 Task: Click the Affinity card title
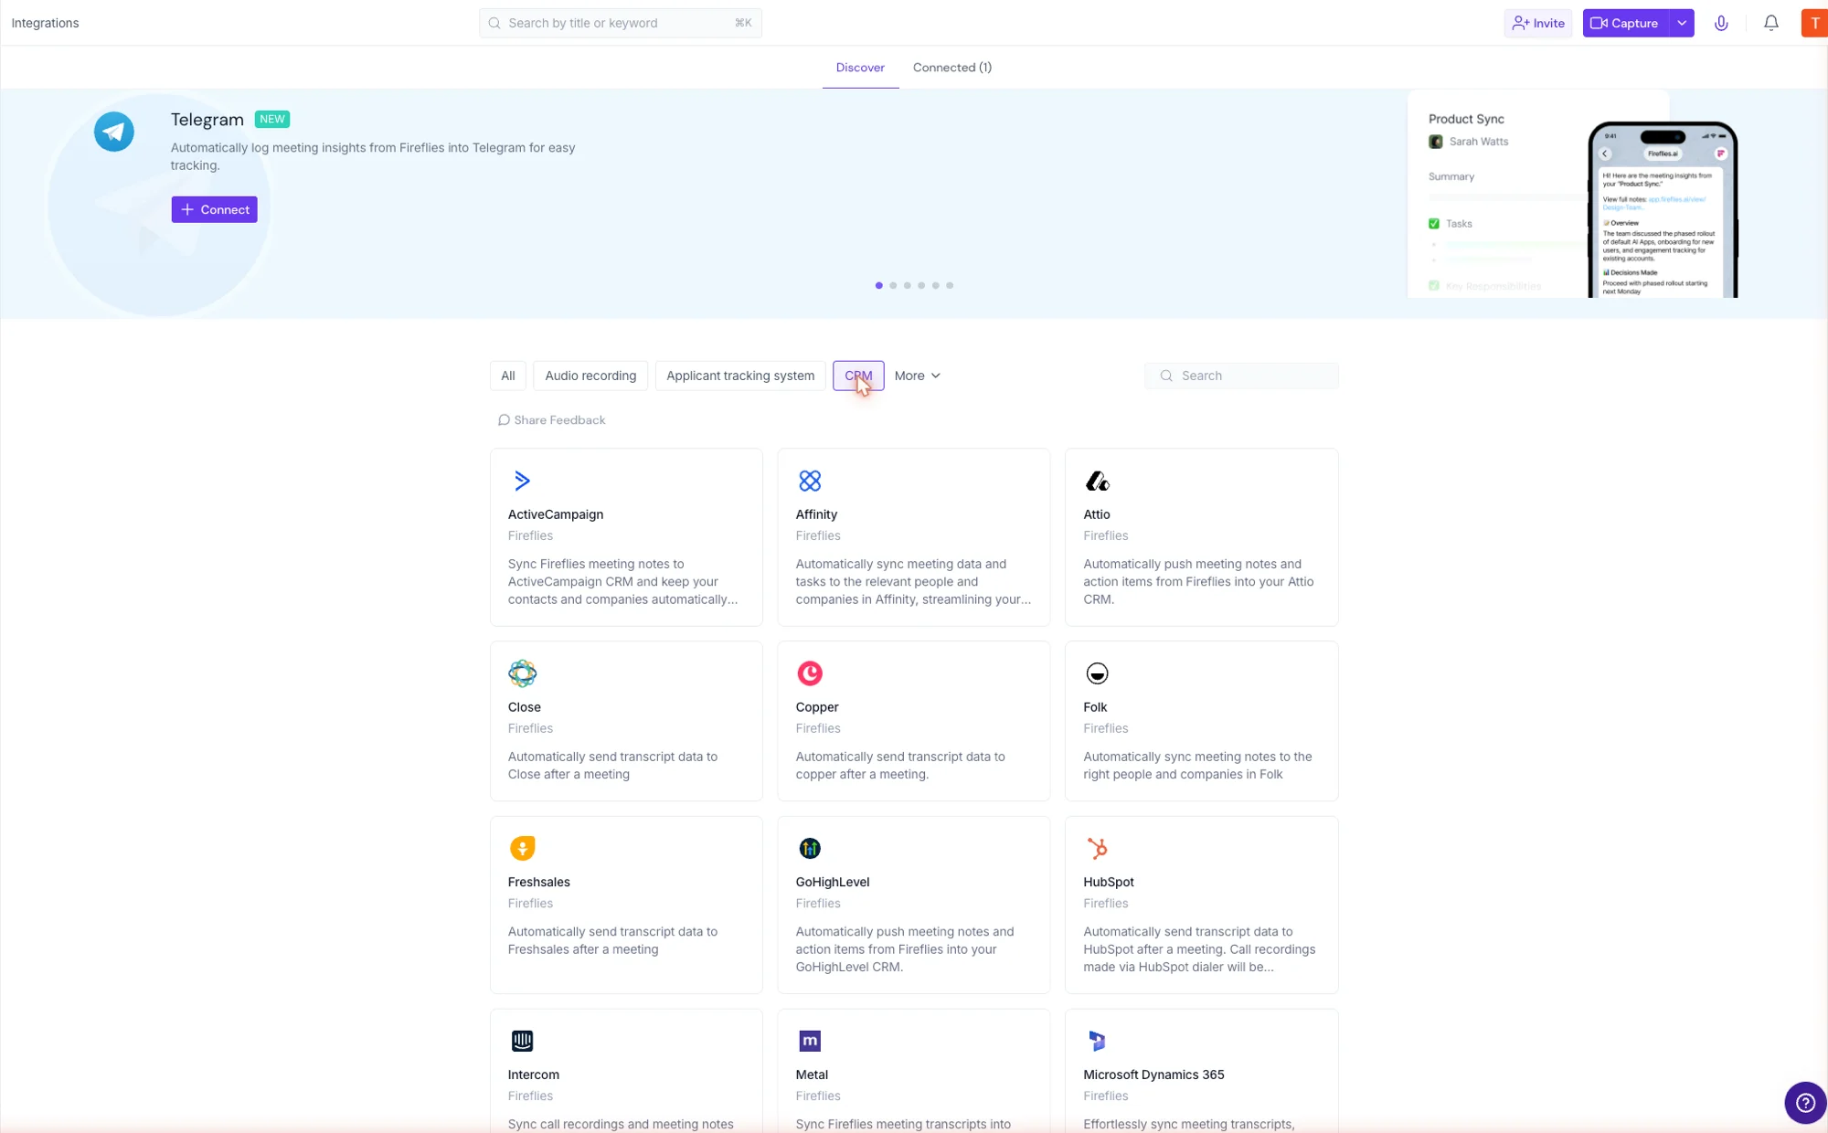(x=816, y=514)
